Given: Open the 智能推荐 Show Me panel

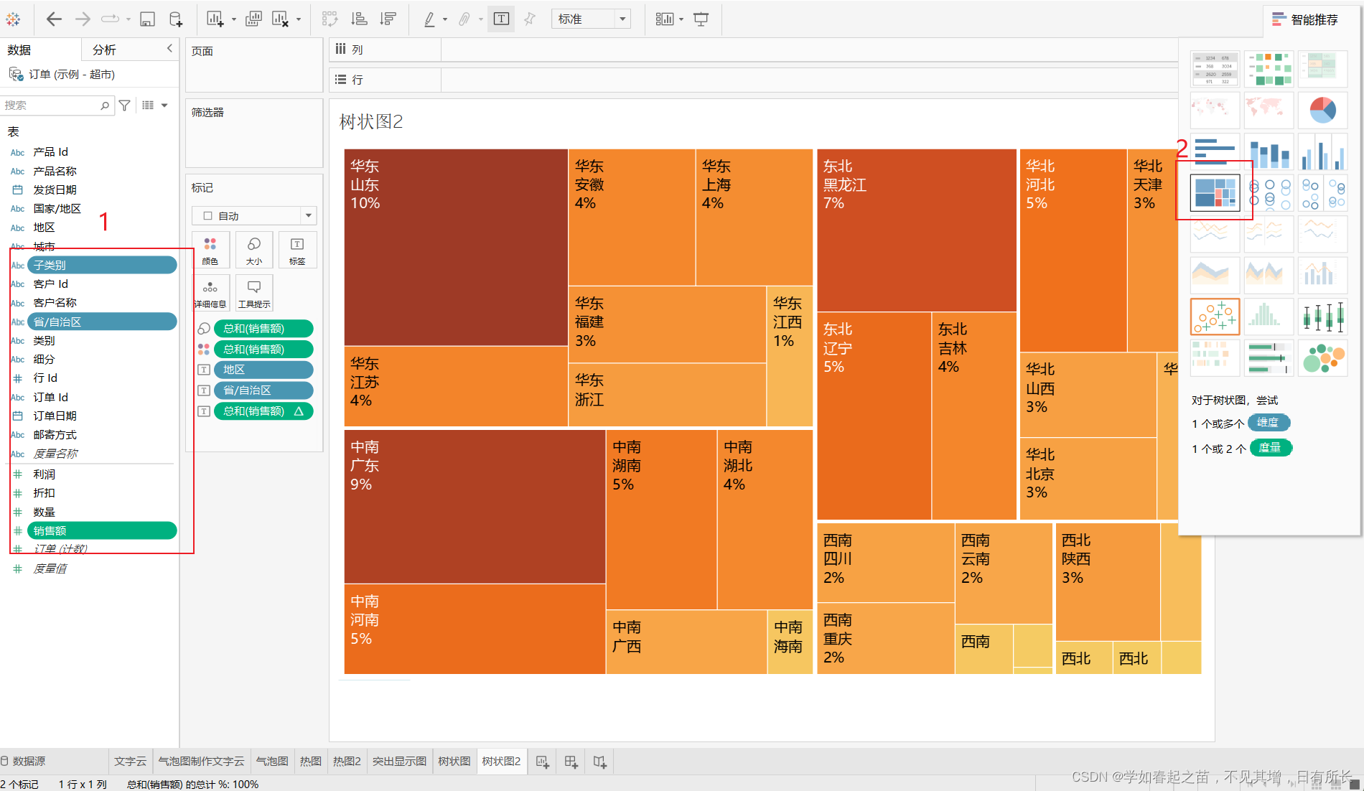Looking at the screenshot, I should tap(1306, 20).
